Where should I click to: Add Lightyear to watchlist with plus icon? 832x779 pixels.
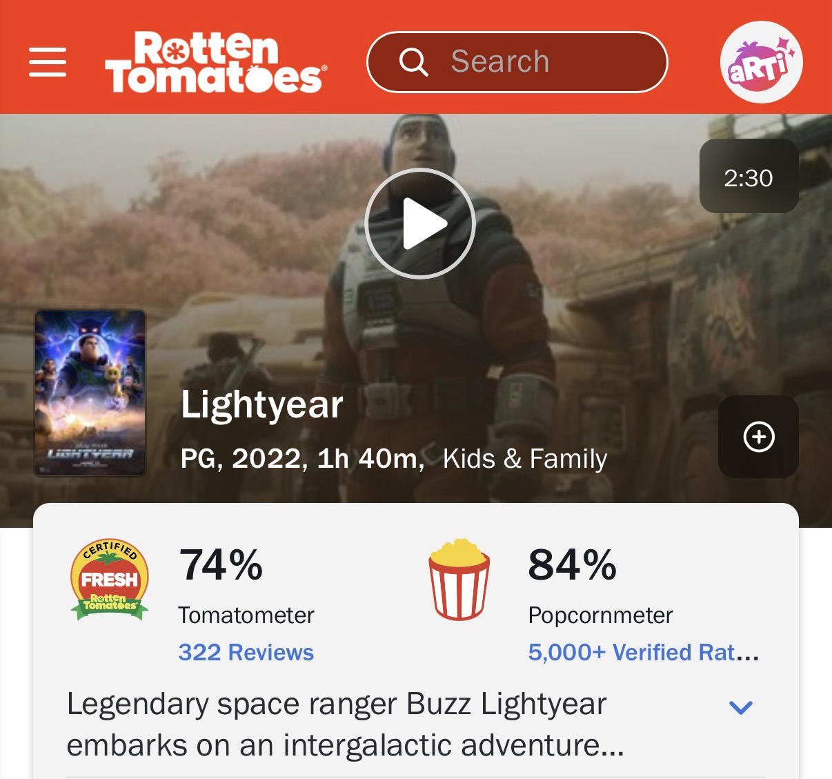[758, 437]
